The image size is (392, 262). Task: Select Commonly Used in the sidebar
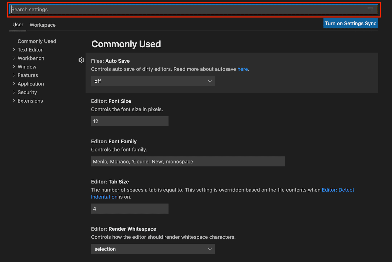[x=37, y=41]
